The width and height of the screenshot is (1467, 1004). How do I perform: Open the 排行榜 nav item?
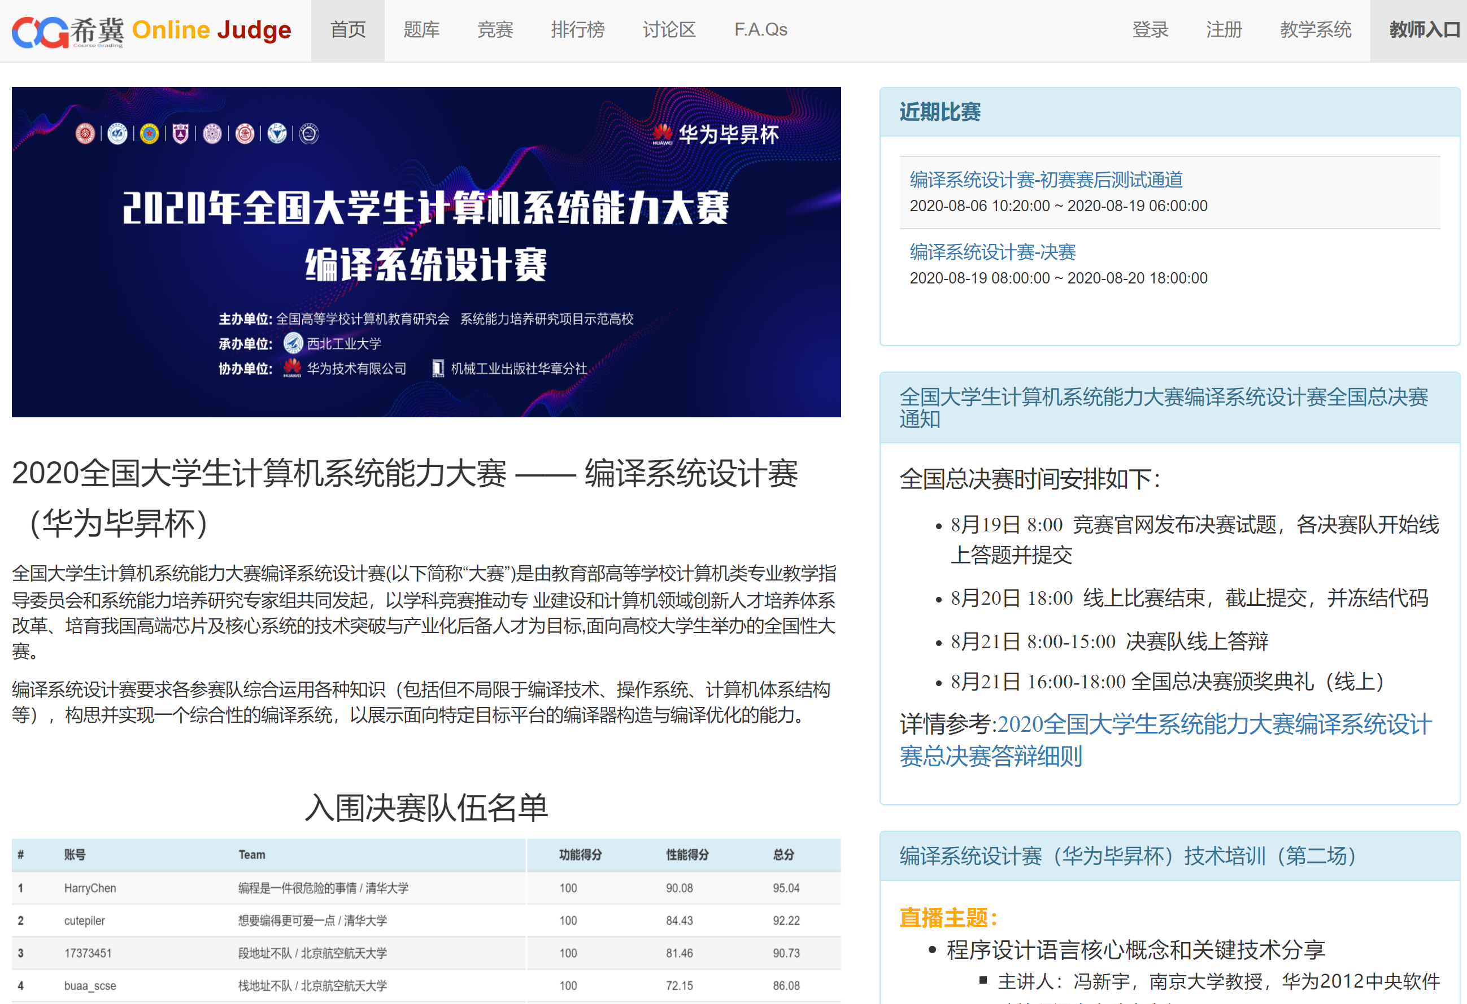pyautogui.click(x=577, y=30)
